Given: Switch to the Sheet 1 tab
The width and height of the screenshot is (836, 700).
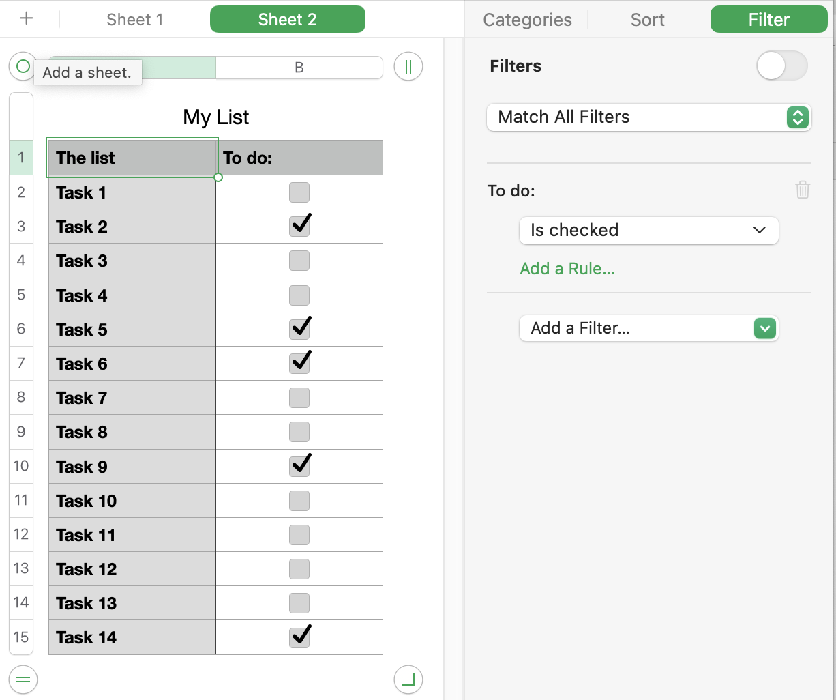Looking at the screenshot, I should 135,19.
